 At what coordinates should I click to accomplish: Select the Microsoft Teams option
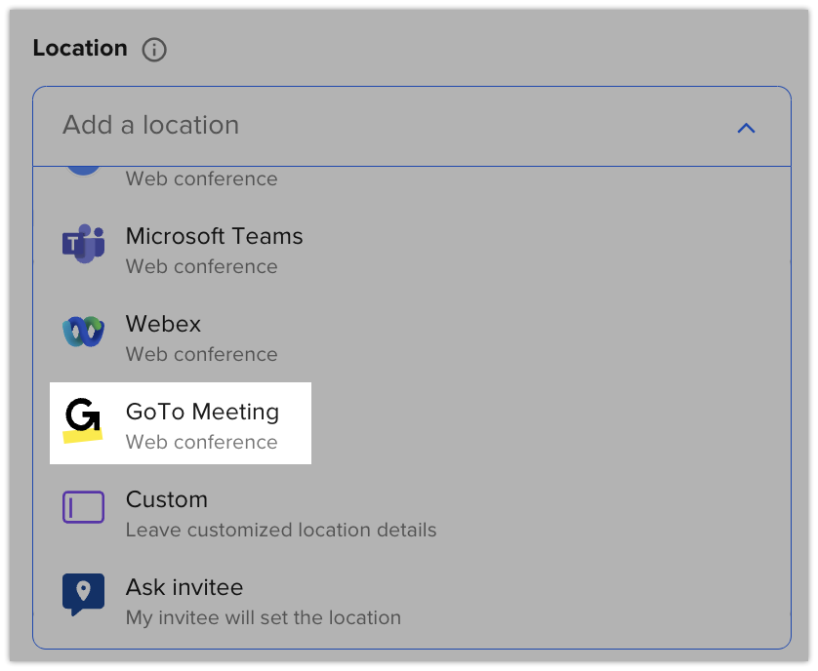(412, 251)
